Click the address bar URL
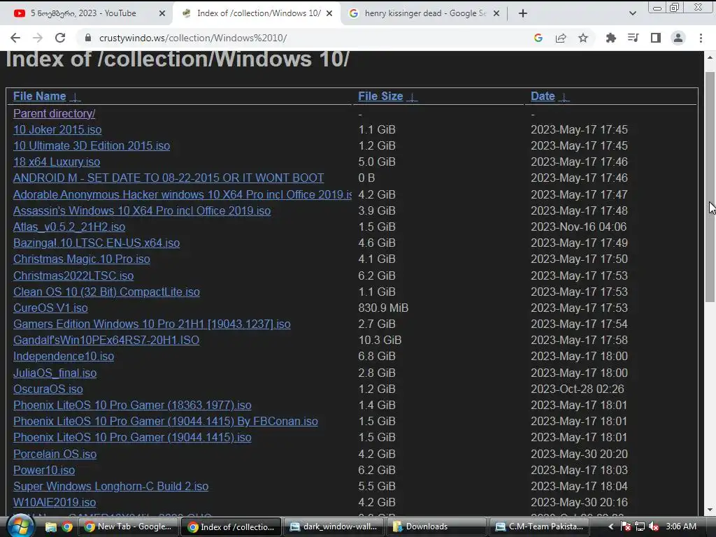The image size is (716, 537). (193, 38)
